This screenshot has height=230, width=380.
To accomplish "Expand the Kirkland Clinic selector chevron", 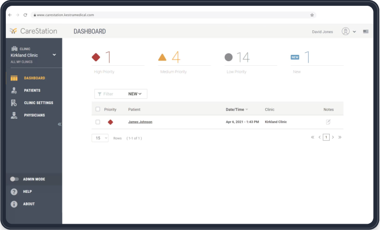I will pos(55,55).
